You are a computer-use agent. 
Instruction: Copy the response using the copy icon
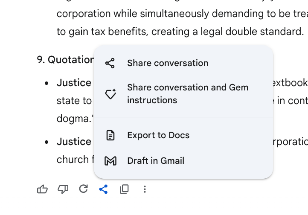[x=124, y=189]
